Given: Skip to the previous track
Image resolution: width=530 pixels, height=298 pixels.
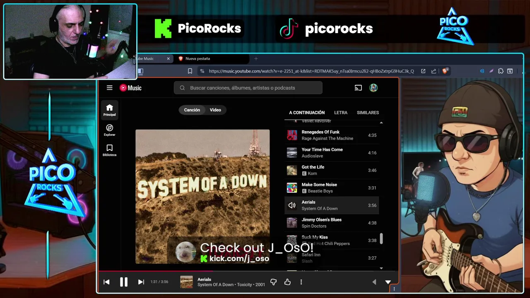Looking at the screenshot, I should click(106, 282).
